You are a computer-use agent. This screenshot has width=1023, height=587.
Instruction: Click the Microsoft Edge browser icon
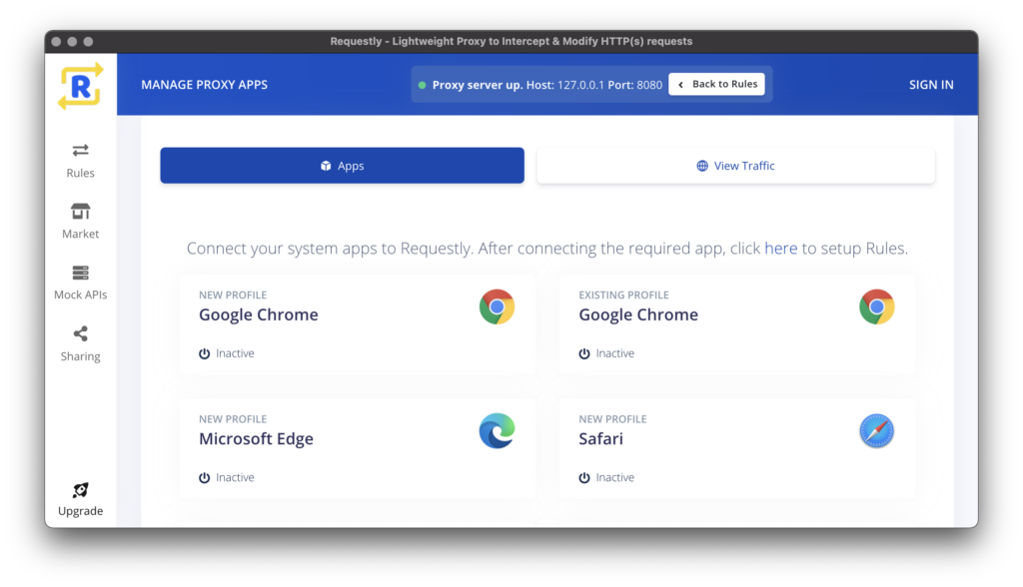click(x=498, y=431)
